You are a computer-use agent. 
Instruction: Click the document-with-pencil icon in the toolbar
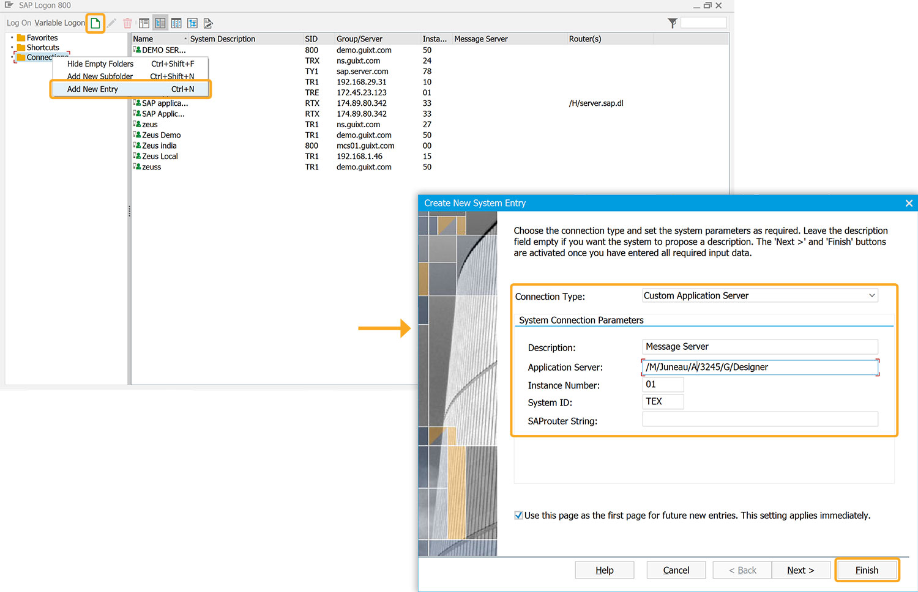click(208, 23)
